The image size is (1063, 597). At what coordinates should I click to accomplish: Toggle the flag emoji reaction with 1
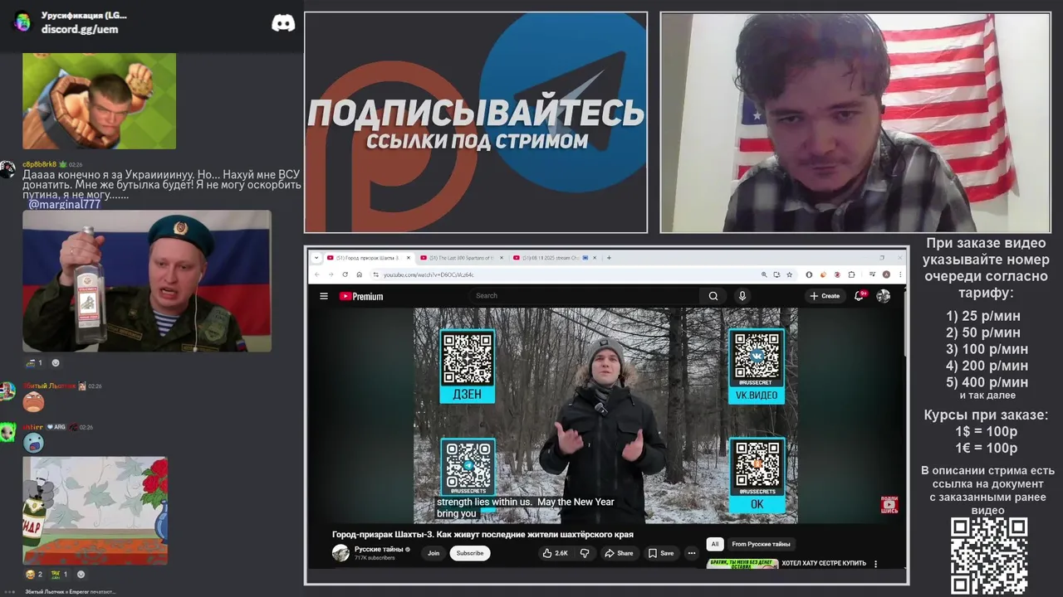(34, 362)
